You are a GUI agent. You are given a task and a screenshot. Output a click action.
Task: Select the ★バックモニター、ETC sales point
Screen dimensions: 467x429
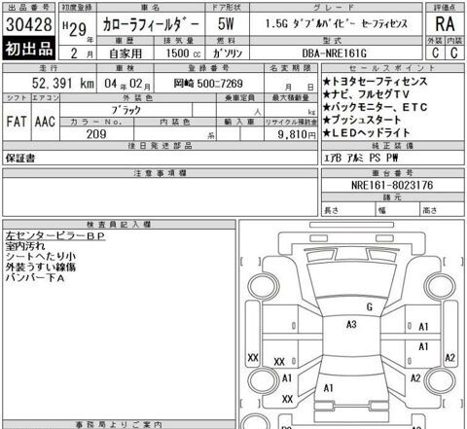pyautogui.click(x=376, y=107)
